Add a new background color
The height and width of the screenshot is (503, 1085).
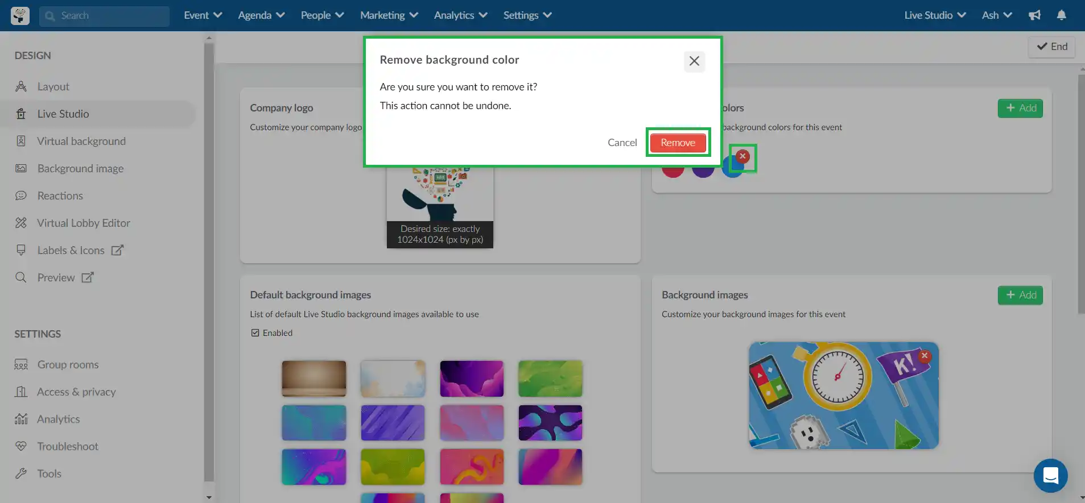click(1020, 108)
